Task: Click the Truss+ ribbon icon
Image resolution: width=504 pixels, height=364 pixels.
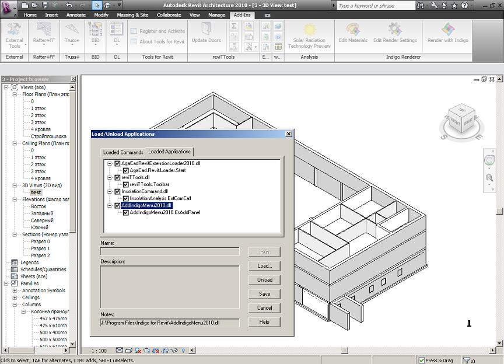Action: pos(72,29)
